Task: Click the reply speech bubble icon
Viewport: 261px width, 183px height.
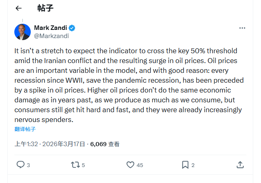Action: tap(20, 165)
